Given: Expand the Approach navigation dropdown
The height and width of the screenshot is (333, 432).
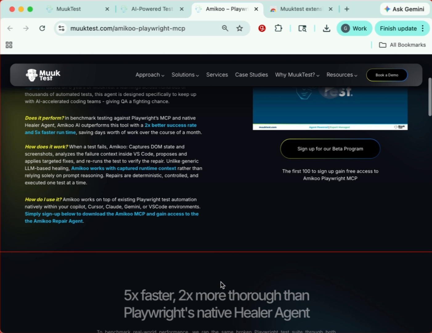Looking at the screenshot, I should [x=150, y=75].
